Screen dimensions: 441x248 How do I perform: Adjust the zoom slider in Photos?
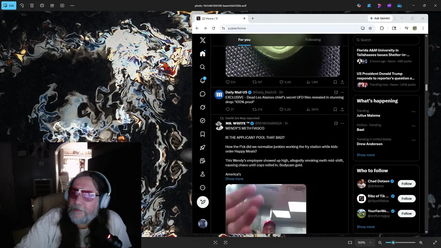pos(400,242)
